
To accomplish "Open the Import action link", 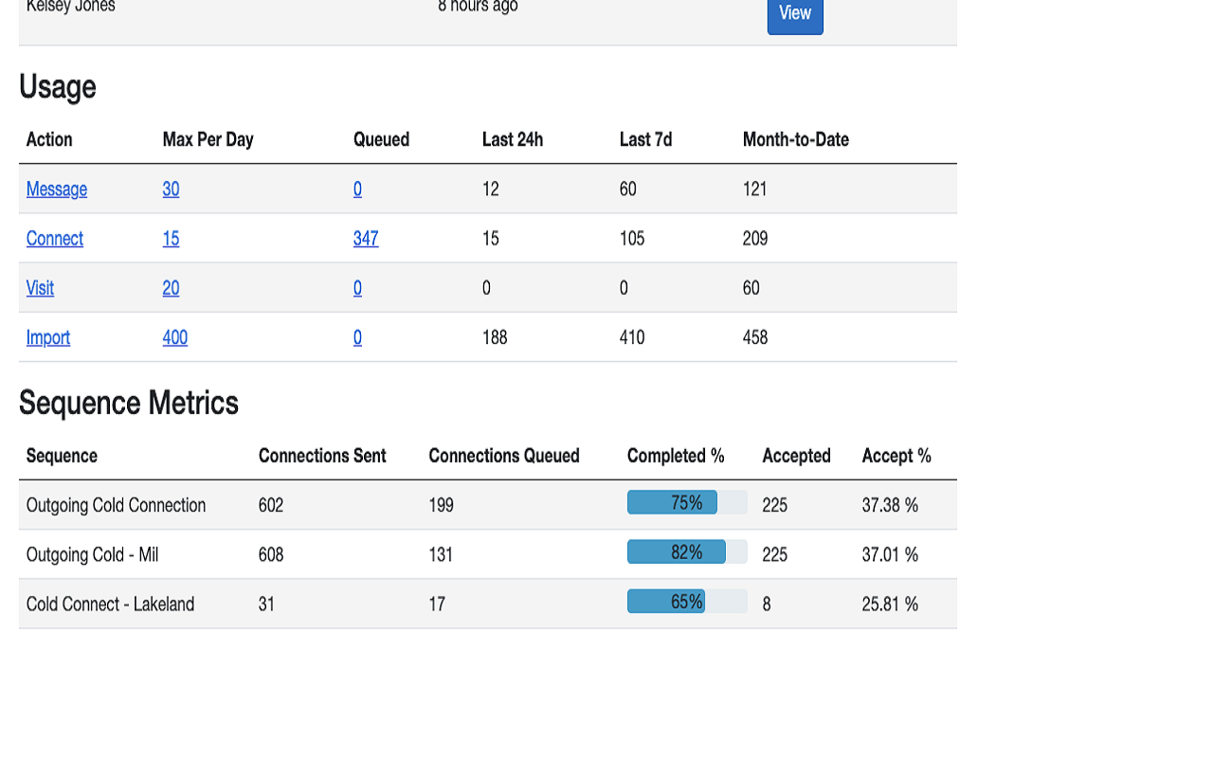I will (48, 337).
